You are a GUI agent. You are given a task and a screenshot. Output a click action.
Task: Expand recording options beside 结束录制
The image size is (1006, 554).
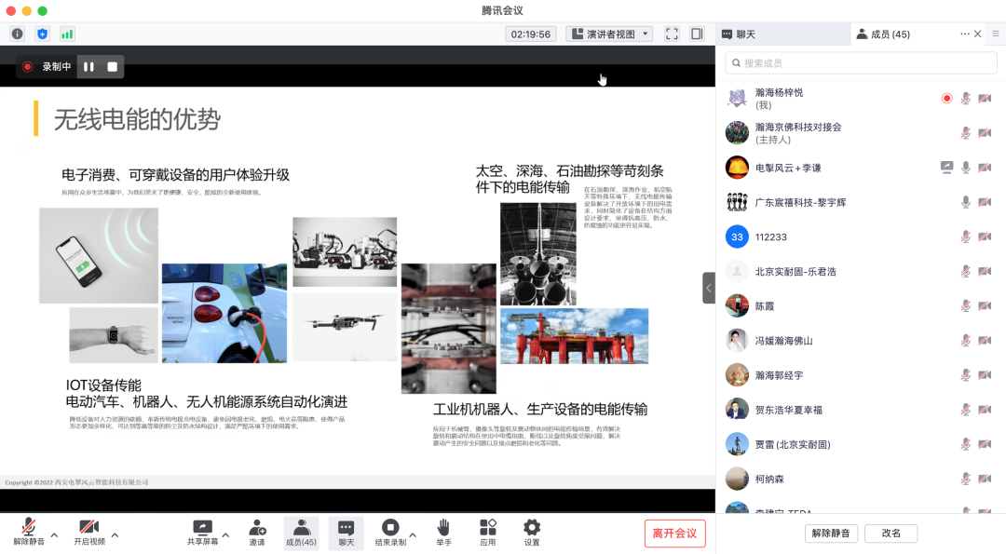tap(413, 535)
